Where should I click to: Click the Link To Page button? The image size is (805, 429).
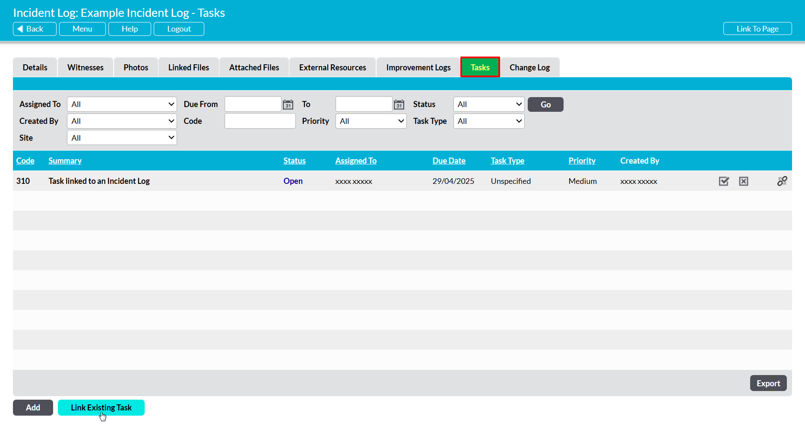[757, 29]
